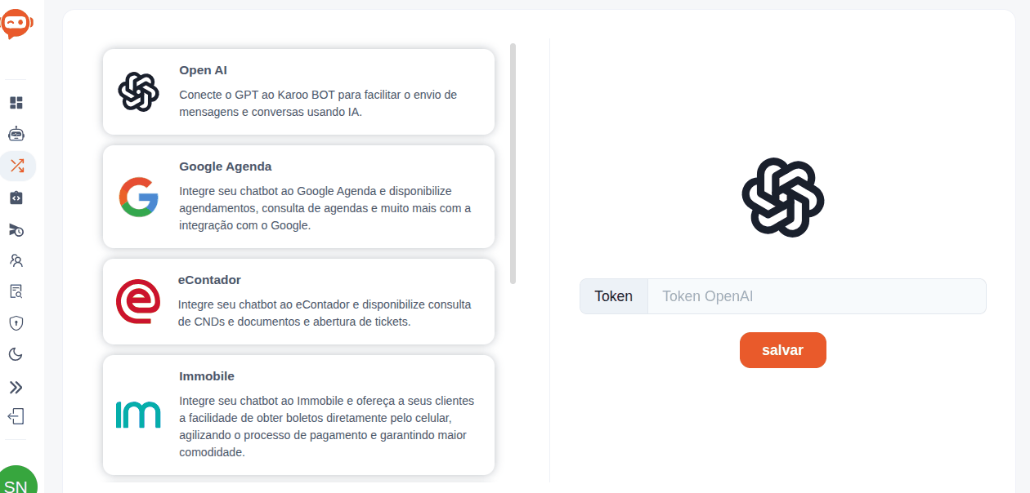Open the contacts people icon in sidebar
This screenshot has height=493, width=1030.
coord(16,260)
